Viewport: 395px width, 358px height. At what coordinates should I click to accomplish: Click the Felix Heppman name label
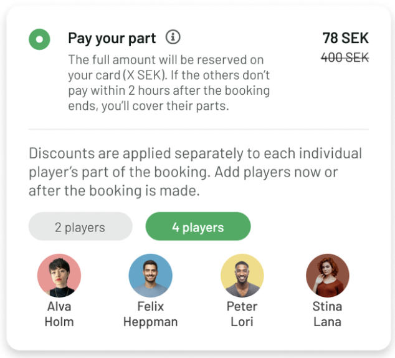tap(151, 314)
